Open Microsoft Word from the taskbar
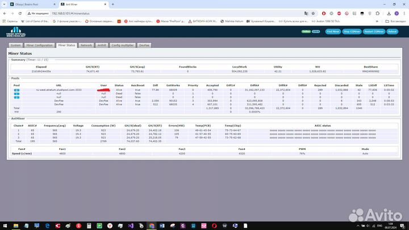This screenshot has height=230, width=409. click(x=162, y=226)
